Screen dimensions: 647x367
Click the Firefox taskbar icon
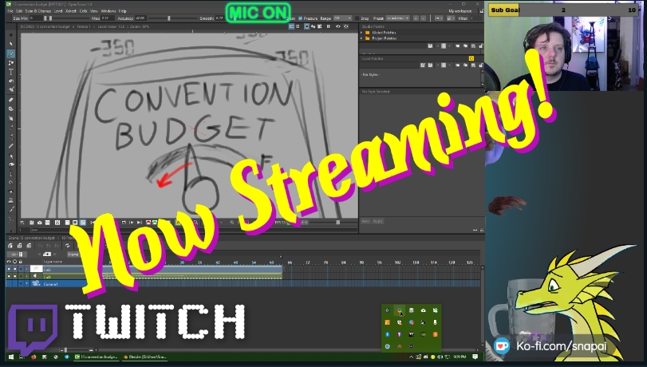(34, 357)
